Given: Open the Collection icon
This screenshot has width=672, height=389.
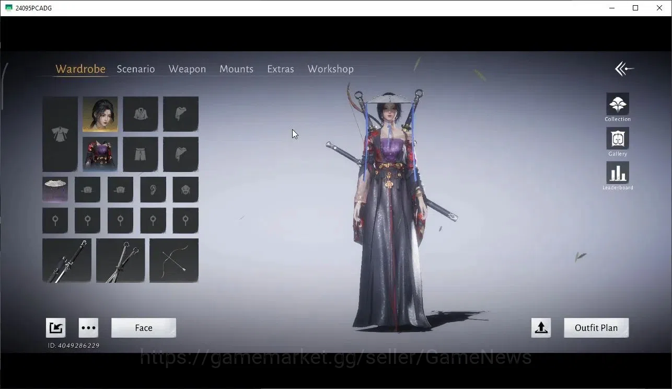Looking at the screenshot, I should [x=617, y=104].
